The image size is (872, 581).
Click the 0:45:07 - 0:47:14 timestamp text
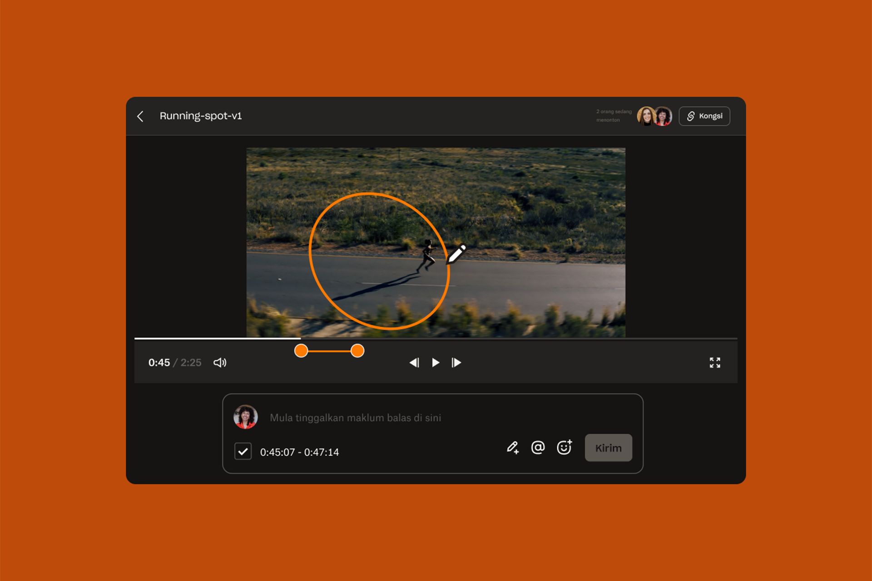tap(299, 452)
